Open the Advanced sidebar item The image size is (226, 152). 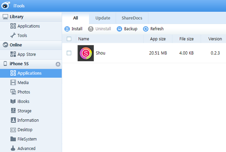pyautogui.click(x=31, y=148)
